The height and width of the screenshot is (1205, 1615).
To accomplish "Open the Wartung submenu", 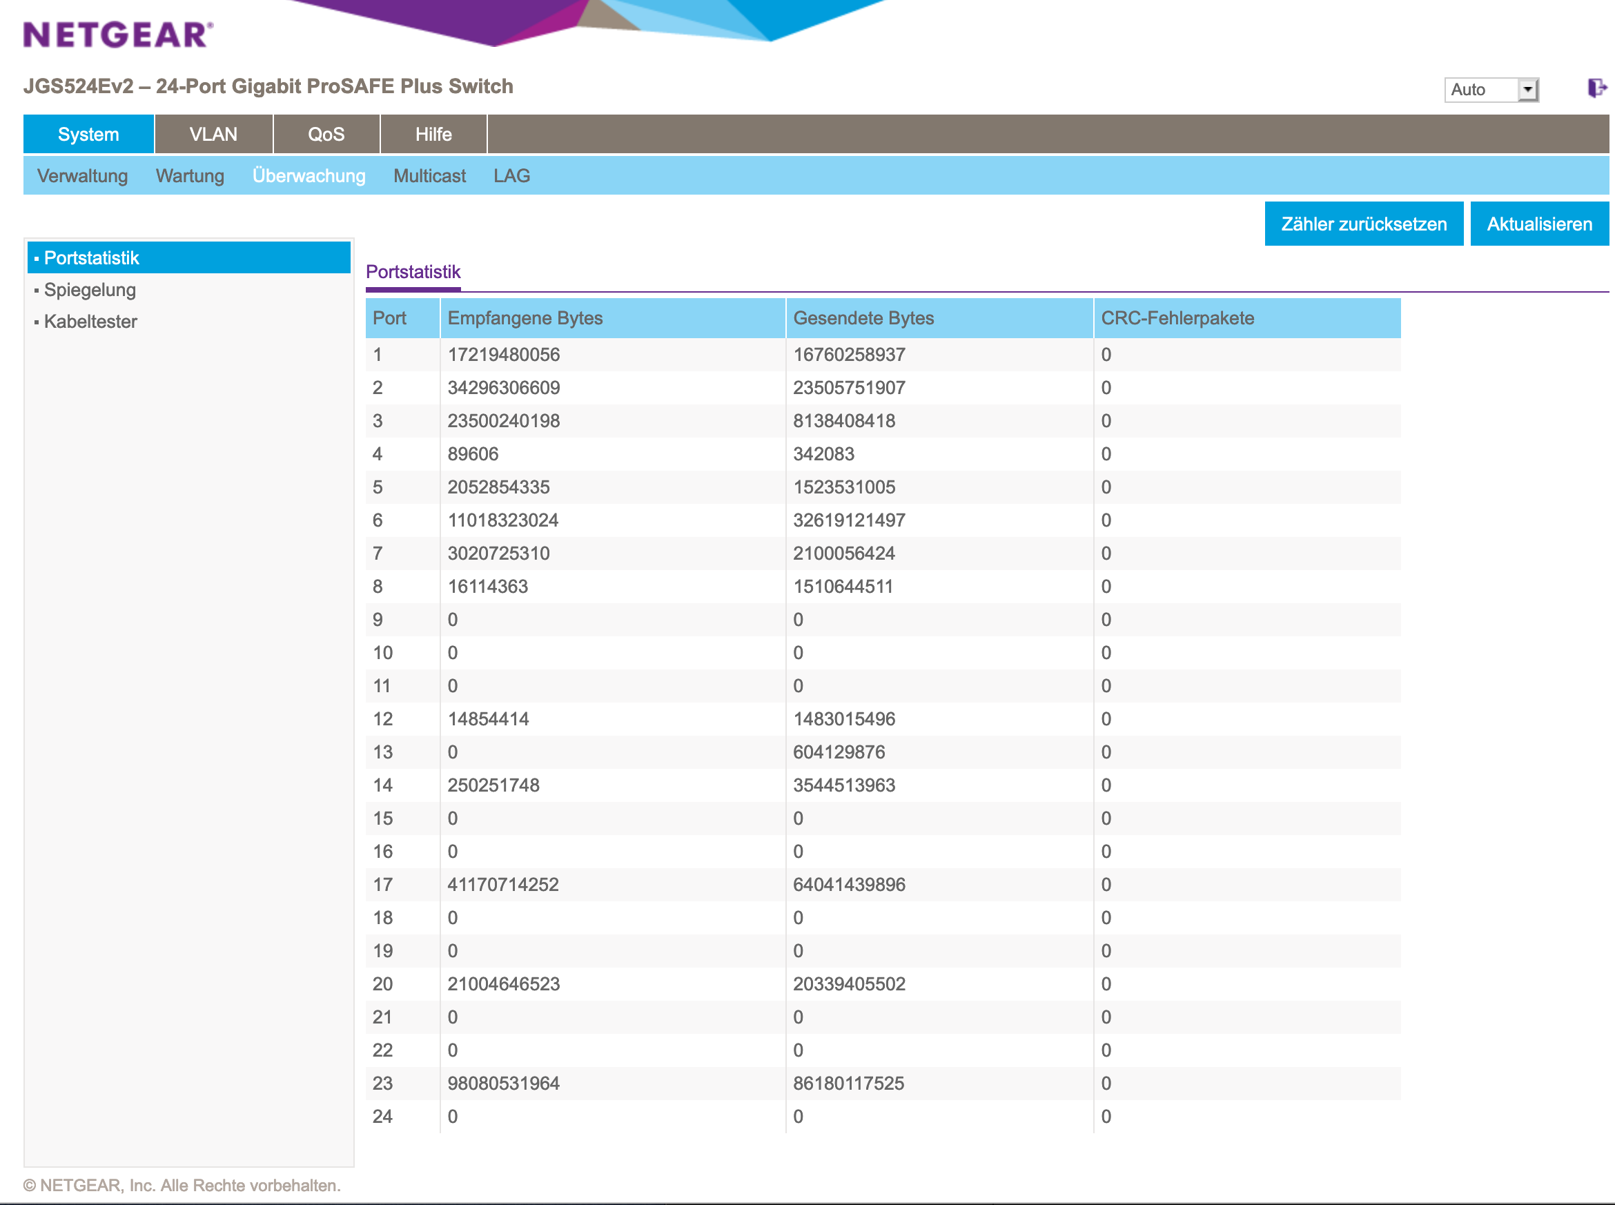I will pyautogui.click(x=190, y=176).
